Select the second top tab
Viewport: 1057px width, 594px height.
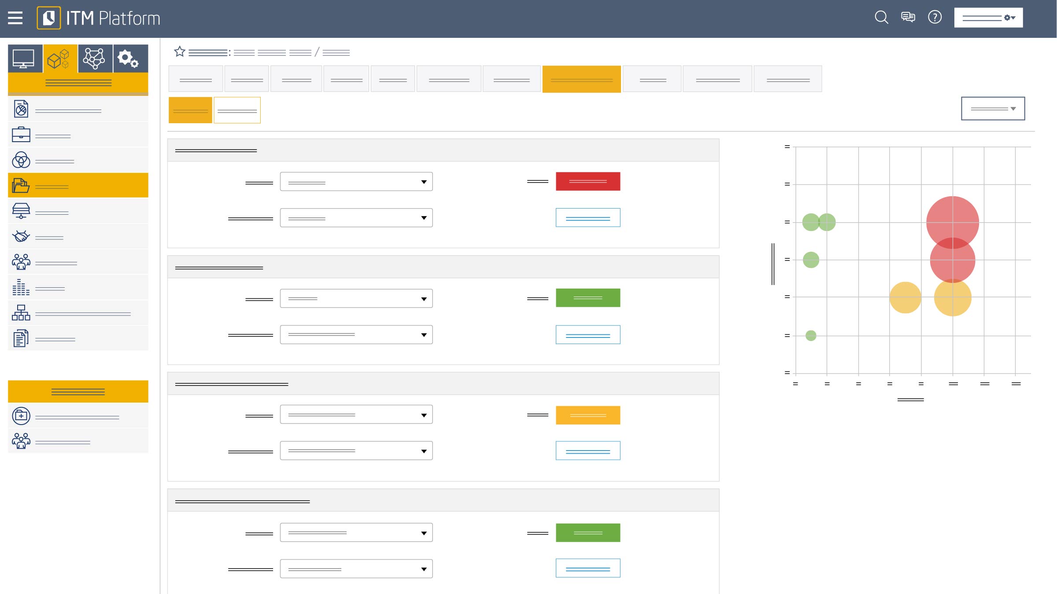[x=247, y=79]
